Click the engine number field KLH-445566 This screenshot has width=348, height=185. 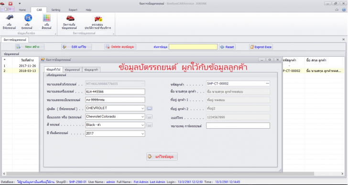click(115, 92)
